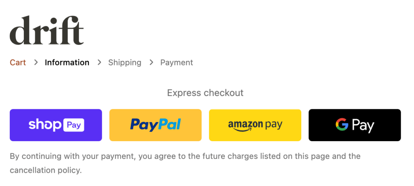Click the multicolor Google G logo
Viewport: 414px width, 186px height.
pos(342,125)
